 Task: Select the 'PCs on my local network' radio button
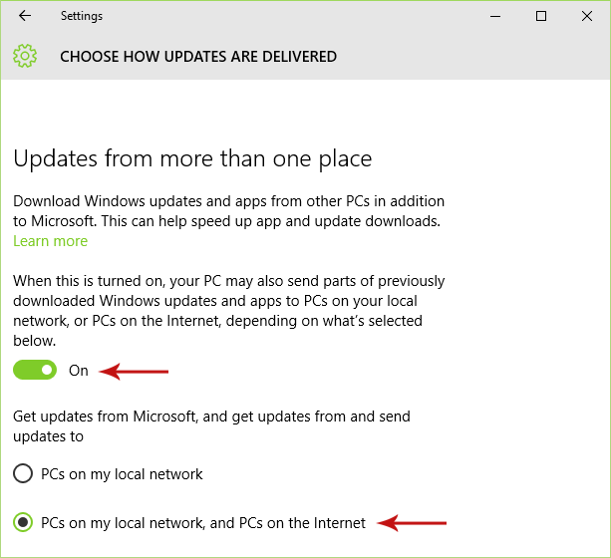[x=22, y=474]
